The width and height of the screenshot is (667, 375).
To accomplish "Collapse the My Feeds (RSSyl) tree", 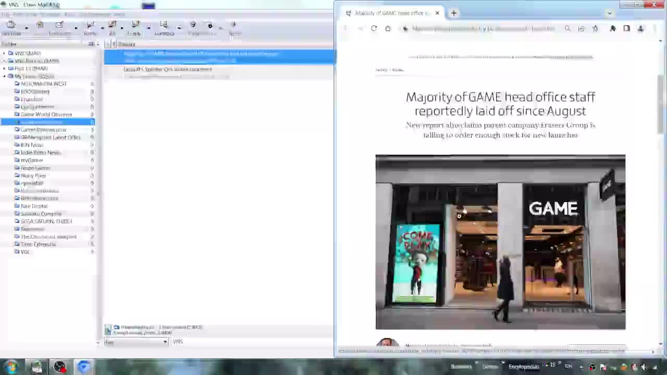I will click(x=4, y=76).
